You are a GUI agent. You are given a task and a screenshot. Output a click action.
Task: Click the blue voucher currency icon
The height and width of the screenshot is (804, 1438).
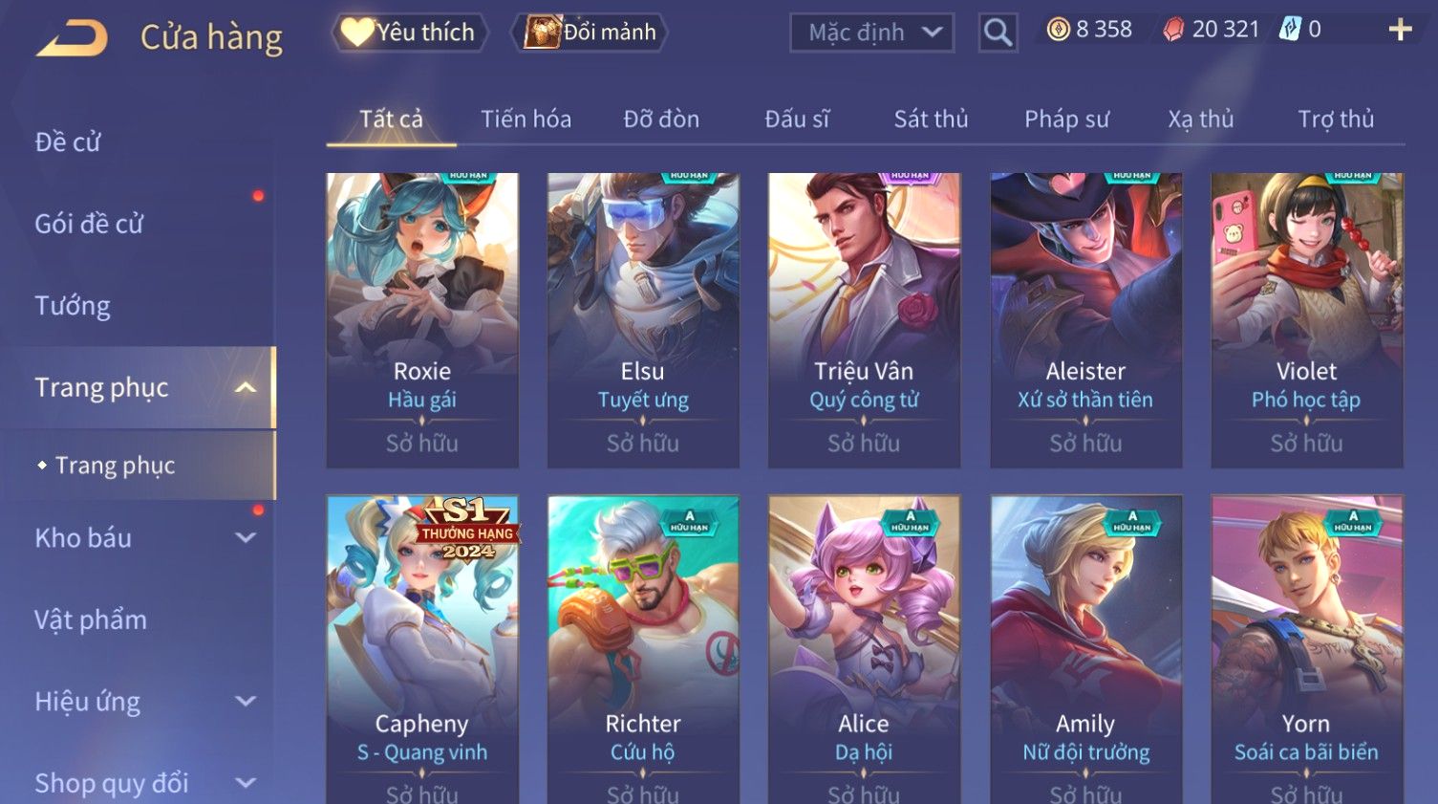coord(1290,30)
